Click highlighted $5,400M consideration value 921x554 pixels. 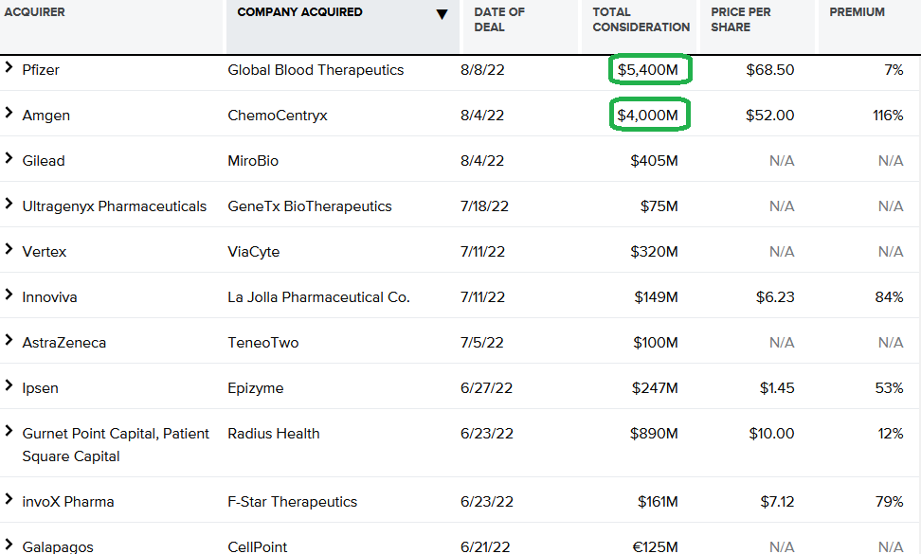[648, 70]
